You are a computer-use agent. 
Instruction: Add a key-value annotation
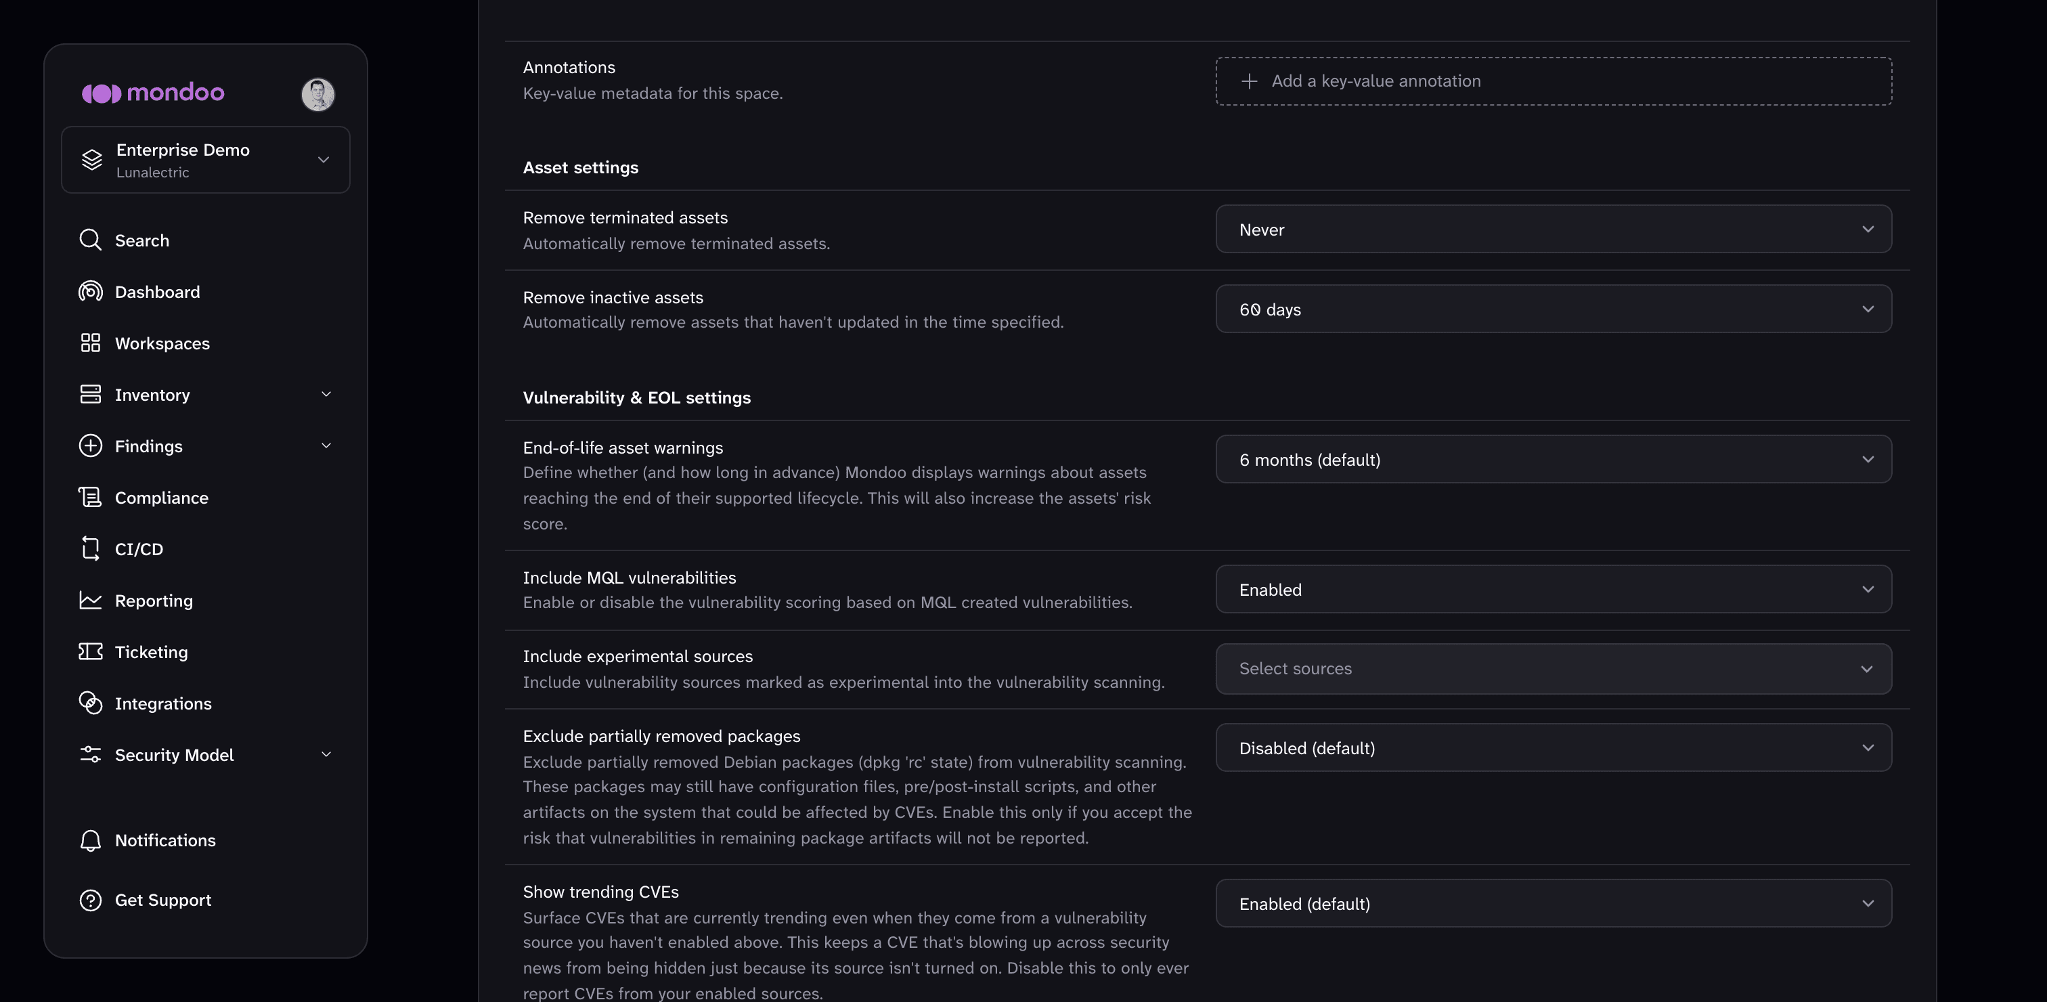[x=1554, y=81]
